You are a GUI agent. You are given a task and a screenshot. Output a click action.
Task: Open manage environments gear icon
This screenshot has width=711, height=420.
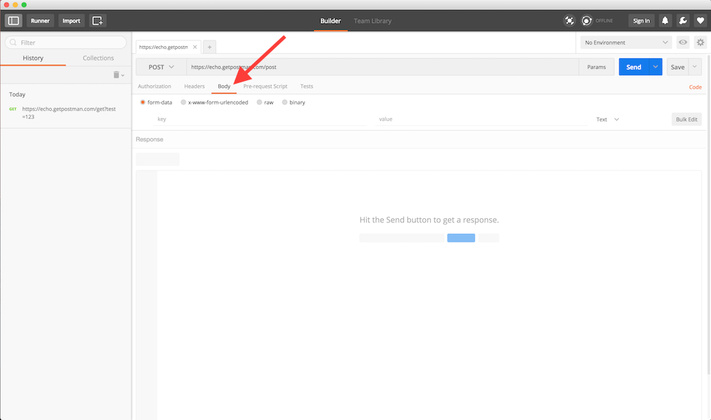(700, 42)
